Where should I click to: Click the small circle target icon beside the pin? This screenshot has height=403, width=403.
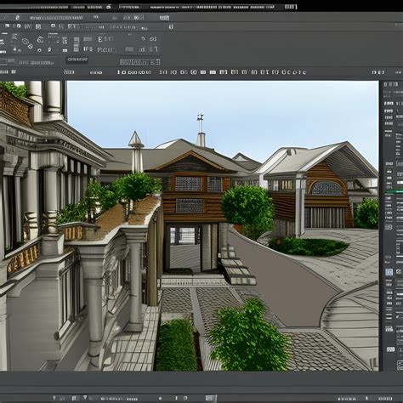pyautogui.click(x=39, y=50)
